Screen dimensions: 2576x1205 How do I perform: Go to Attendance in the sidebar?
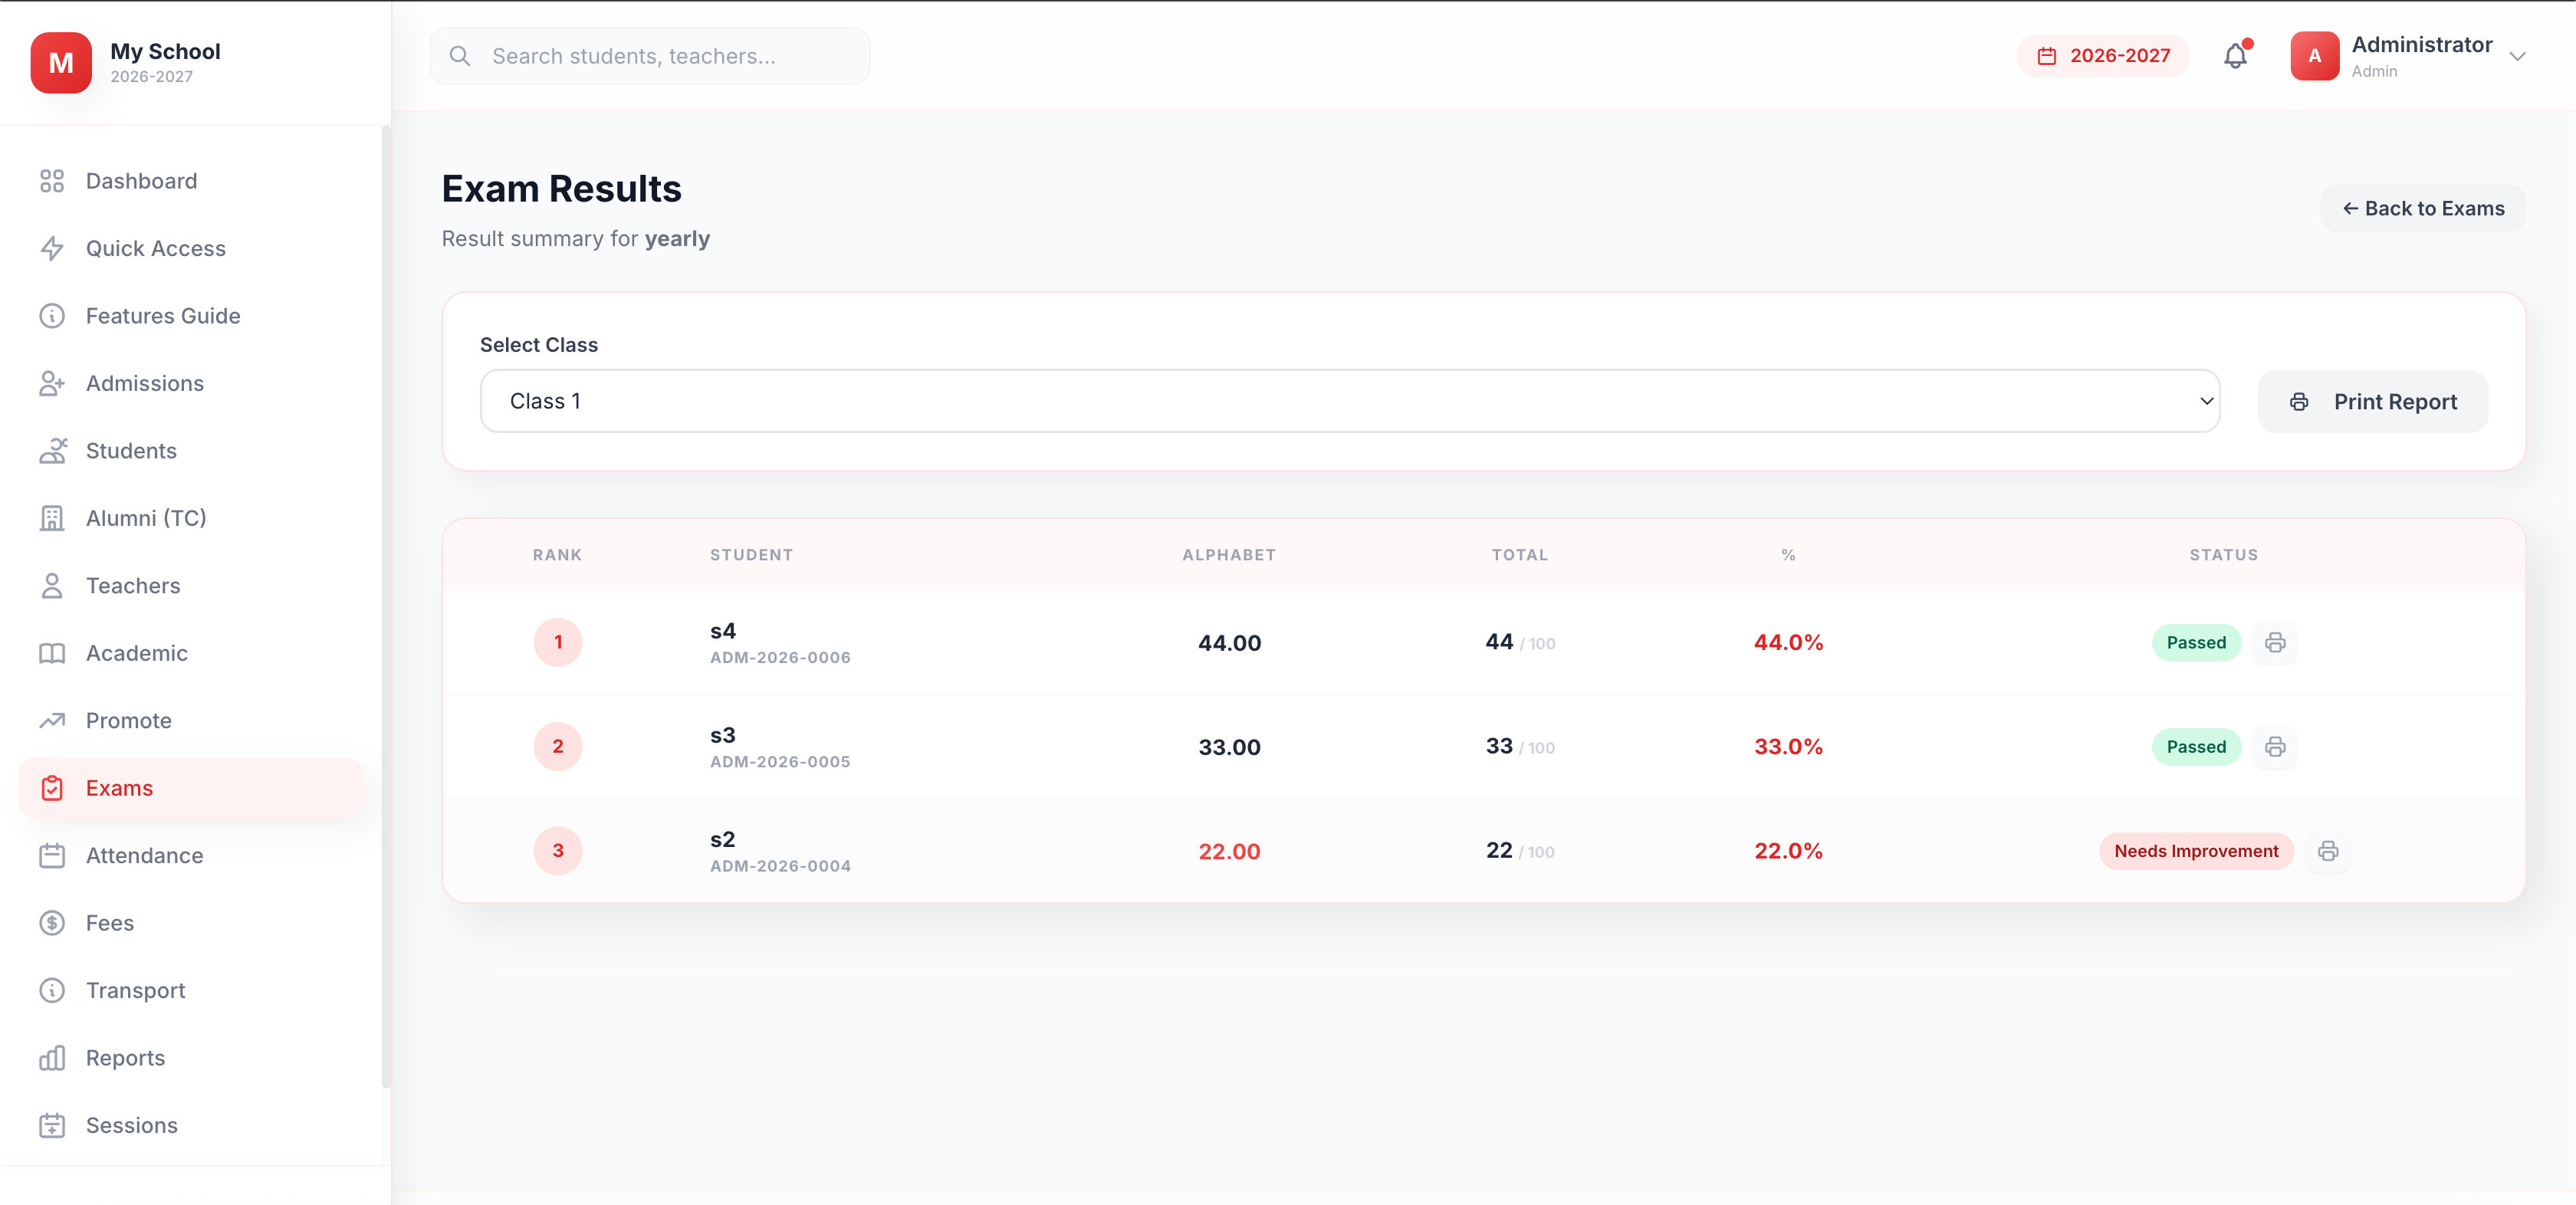144,855
